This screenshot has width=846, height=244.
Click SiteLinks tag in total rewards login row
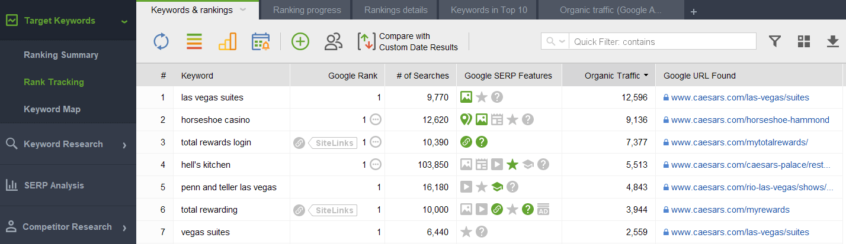coord(333,142)
